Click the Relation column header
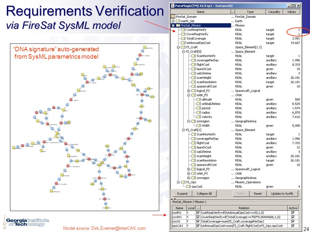This screenshot has height=232, width=310. click(244, 208)
